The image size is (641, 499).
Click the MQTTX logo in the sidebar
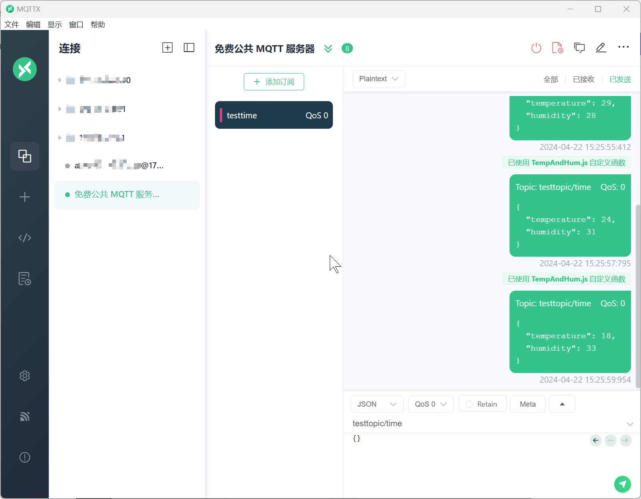point(25,69)
